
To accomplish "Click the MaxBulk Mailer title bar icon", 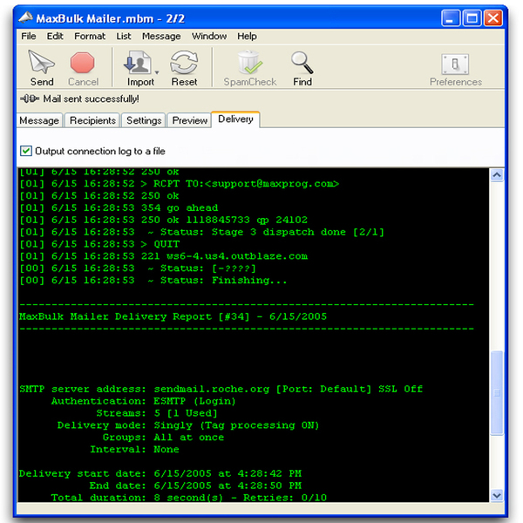I will (25, 17).
